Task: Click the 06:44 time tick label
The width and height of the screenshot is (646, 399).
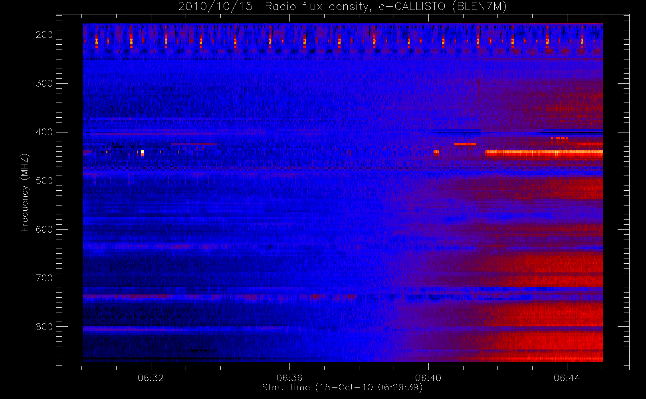Action: pos(567,378)
